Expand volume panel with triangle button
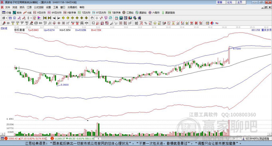The height and width of the screenshot is (146, 272). 2,134
